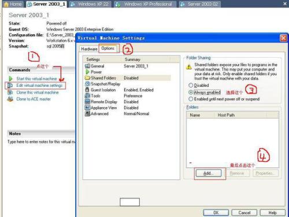Viewport: 289px width, 217px height.
Task: Close the current tab with top-right X
Action: (285, 3)
